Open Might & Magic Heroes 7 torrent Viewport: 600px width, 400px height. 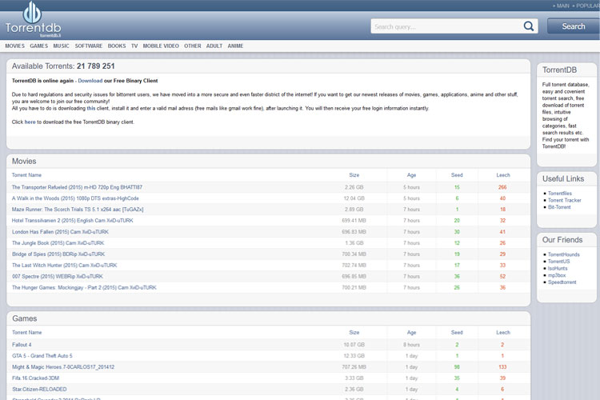pos(63,367)
